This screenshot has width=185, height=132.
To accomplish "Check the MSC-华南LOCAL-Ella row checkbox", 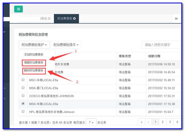I will [23, 80].
